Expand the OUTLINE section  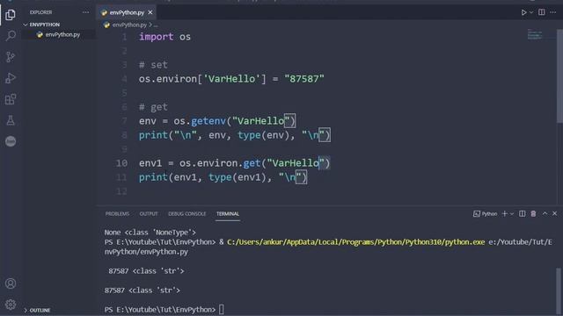40,310
